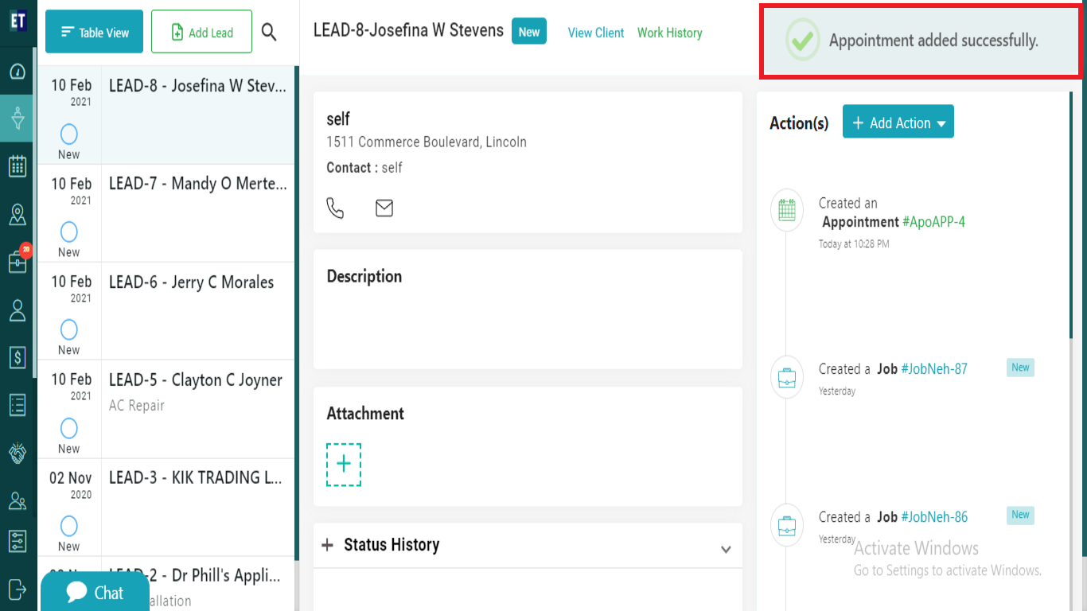Click the green checkmark in success notification
The height and width of the screenshot is (611, 1087).
(802, 41)
